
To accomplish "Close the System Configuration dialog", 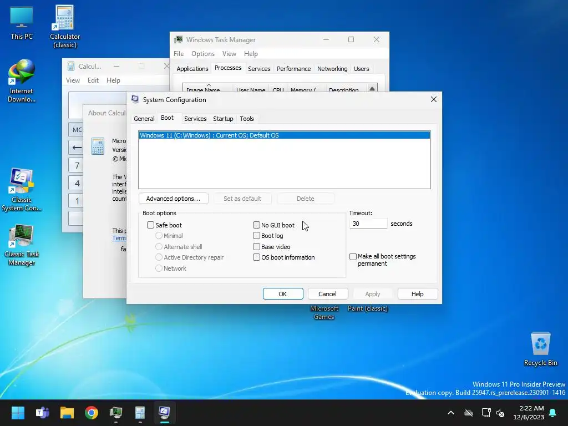I will pos(434,99).
